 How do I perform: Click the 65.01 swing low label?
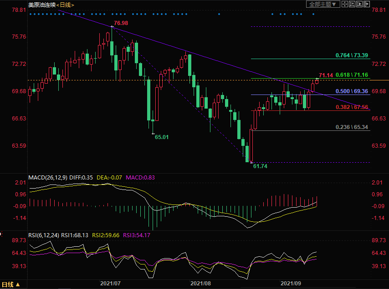pos(161,137)
